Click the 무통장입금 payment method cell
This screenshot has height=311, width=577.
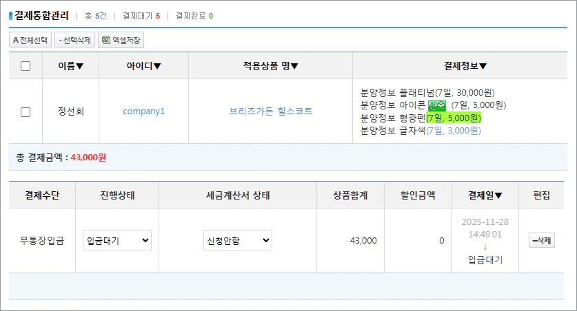coord(42,241)
